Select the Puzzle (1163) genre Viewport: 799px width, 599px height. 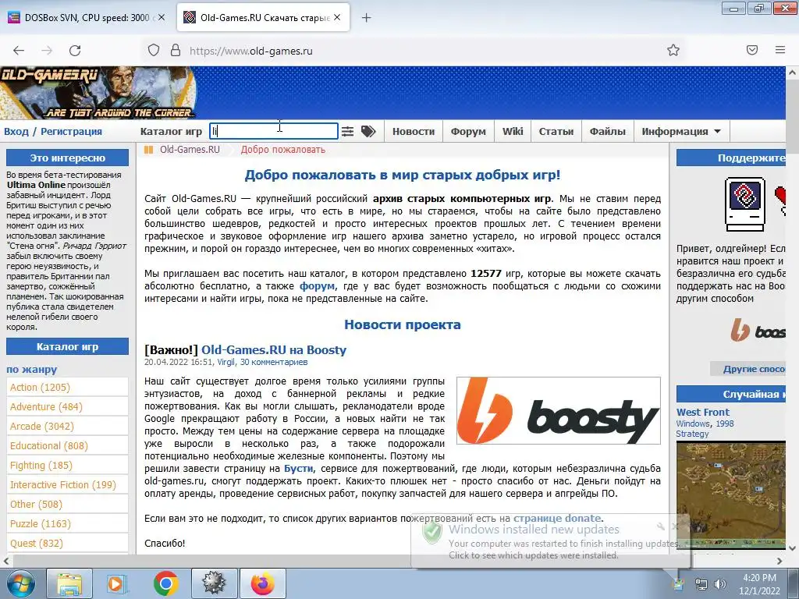(67, 523)
